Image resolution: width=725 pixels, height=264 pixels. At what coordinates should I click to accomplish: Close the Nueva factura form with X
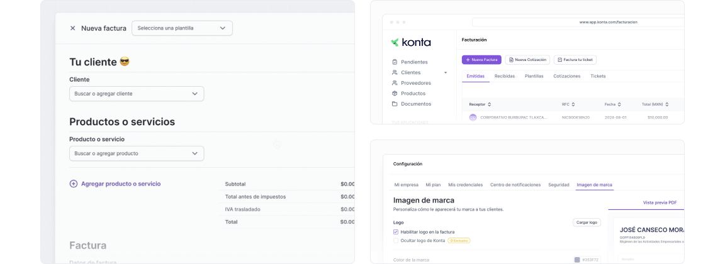point(72,28)
